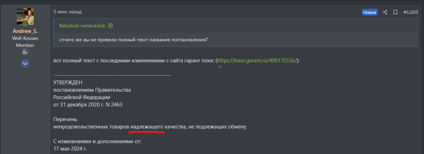Click the post number #6.009 permalink

(411, 12)
